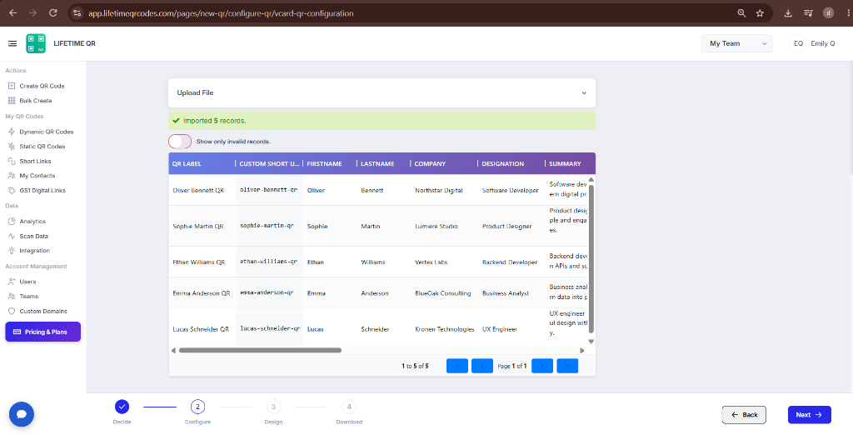Reload the browser page
This screenshot has width=853, height=435.
52,13
